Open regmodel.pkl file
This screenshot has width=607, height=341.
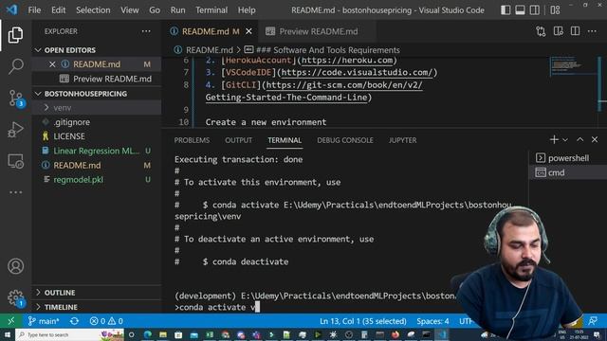(97, 180)
